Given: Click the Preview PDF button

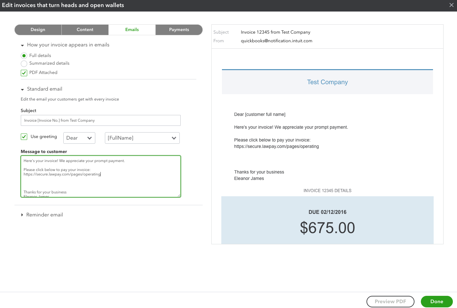Looking at the screenshot, I should (390, 302).
